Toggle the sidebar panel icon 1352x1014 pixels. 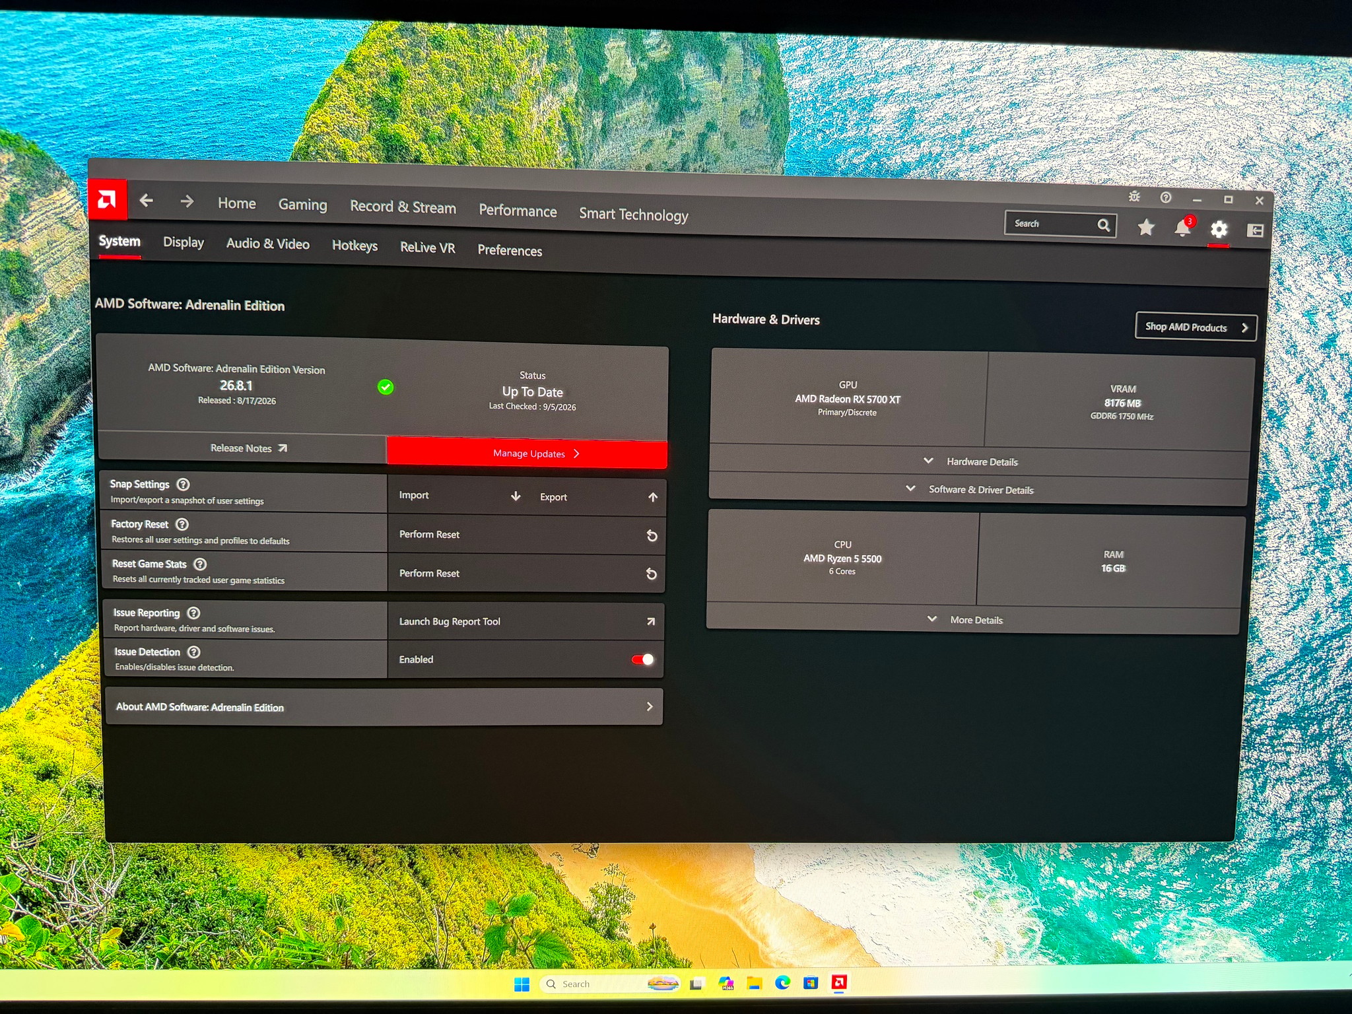(1255, 230)
